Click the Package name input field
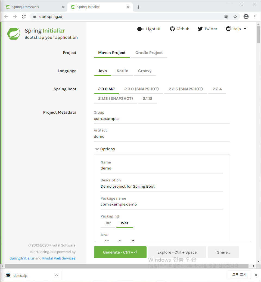Screen dimensions: 261x282 click(x=161, y=204)
